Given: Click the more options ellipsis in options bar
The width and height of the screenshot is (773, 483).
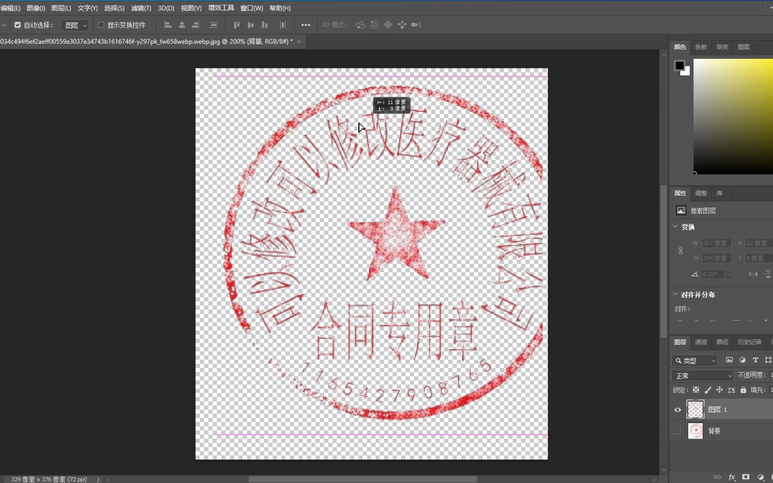Looking at the screenshot, I should (x=306, y=25).
